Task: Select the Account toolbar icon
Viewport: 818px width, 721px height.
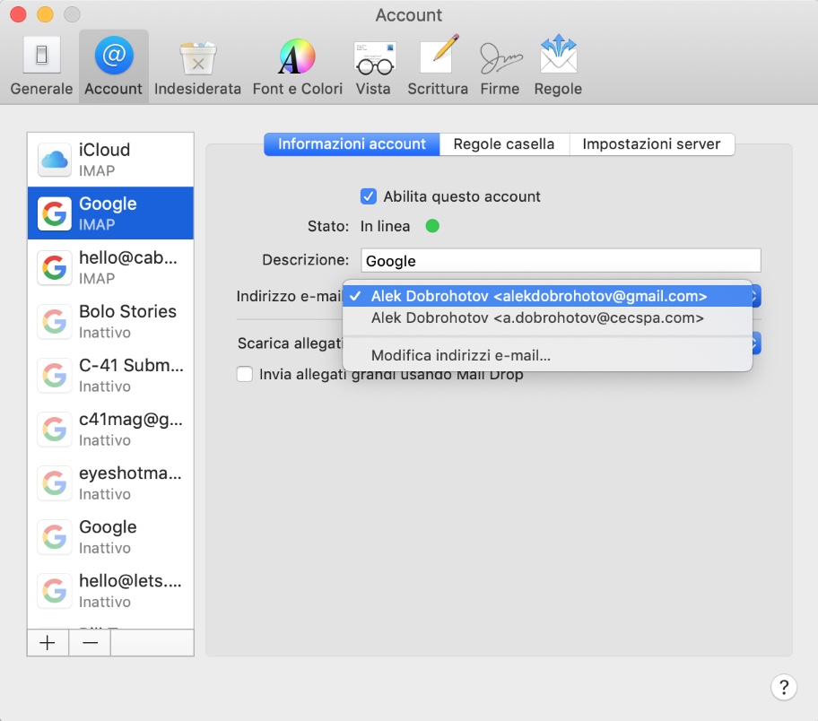Action: click(113, 66)
